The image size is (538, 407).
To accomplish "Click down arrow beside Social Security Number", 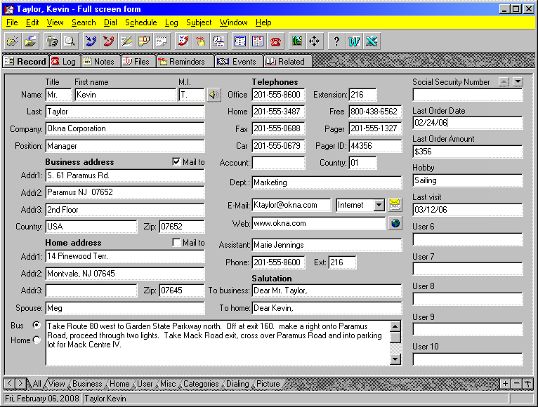I will (x=518, y=82).
